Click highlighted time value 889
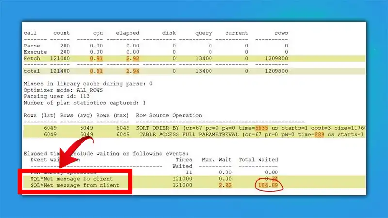Viewport: 388px width, 218px height. tap(320, 135)
